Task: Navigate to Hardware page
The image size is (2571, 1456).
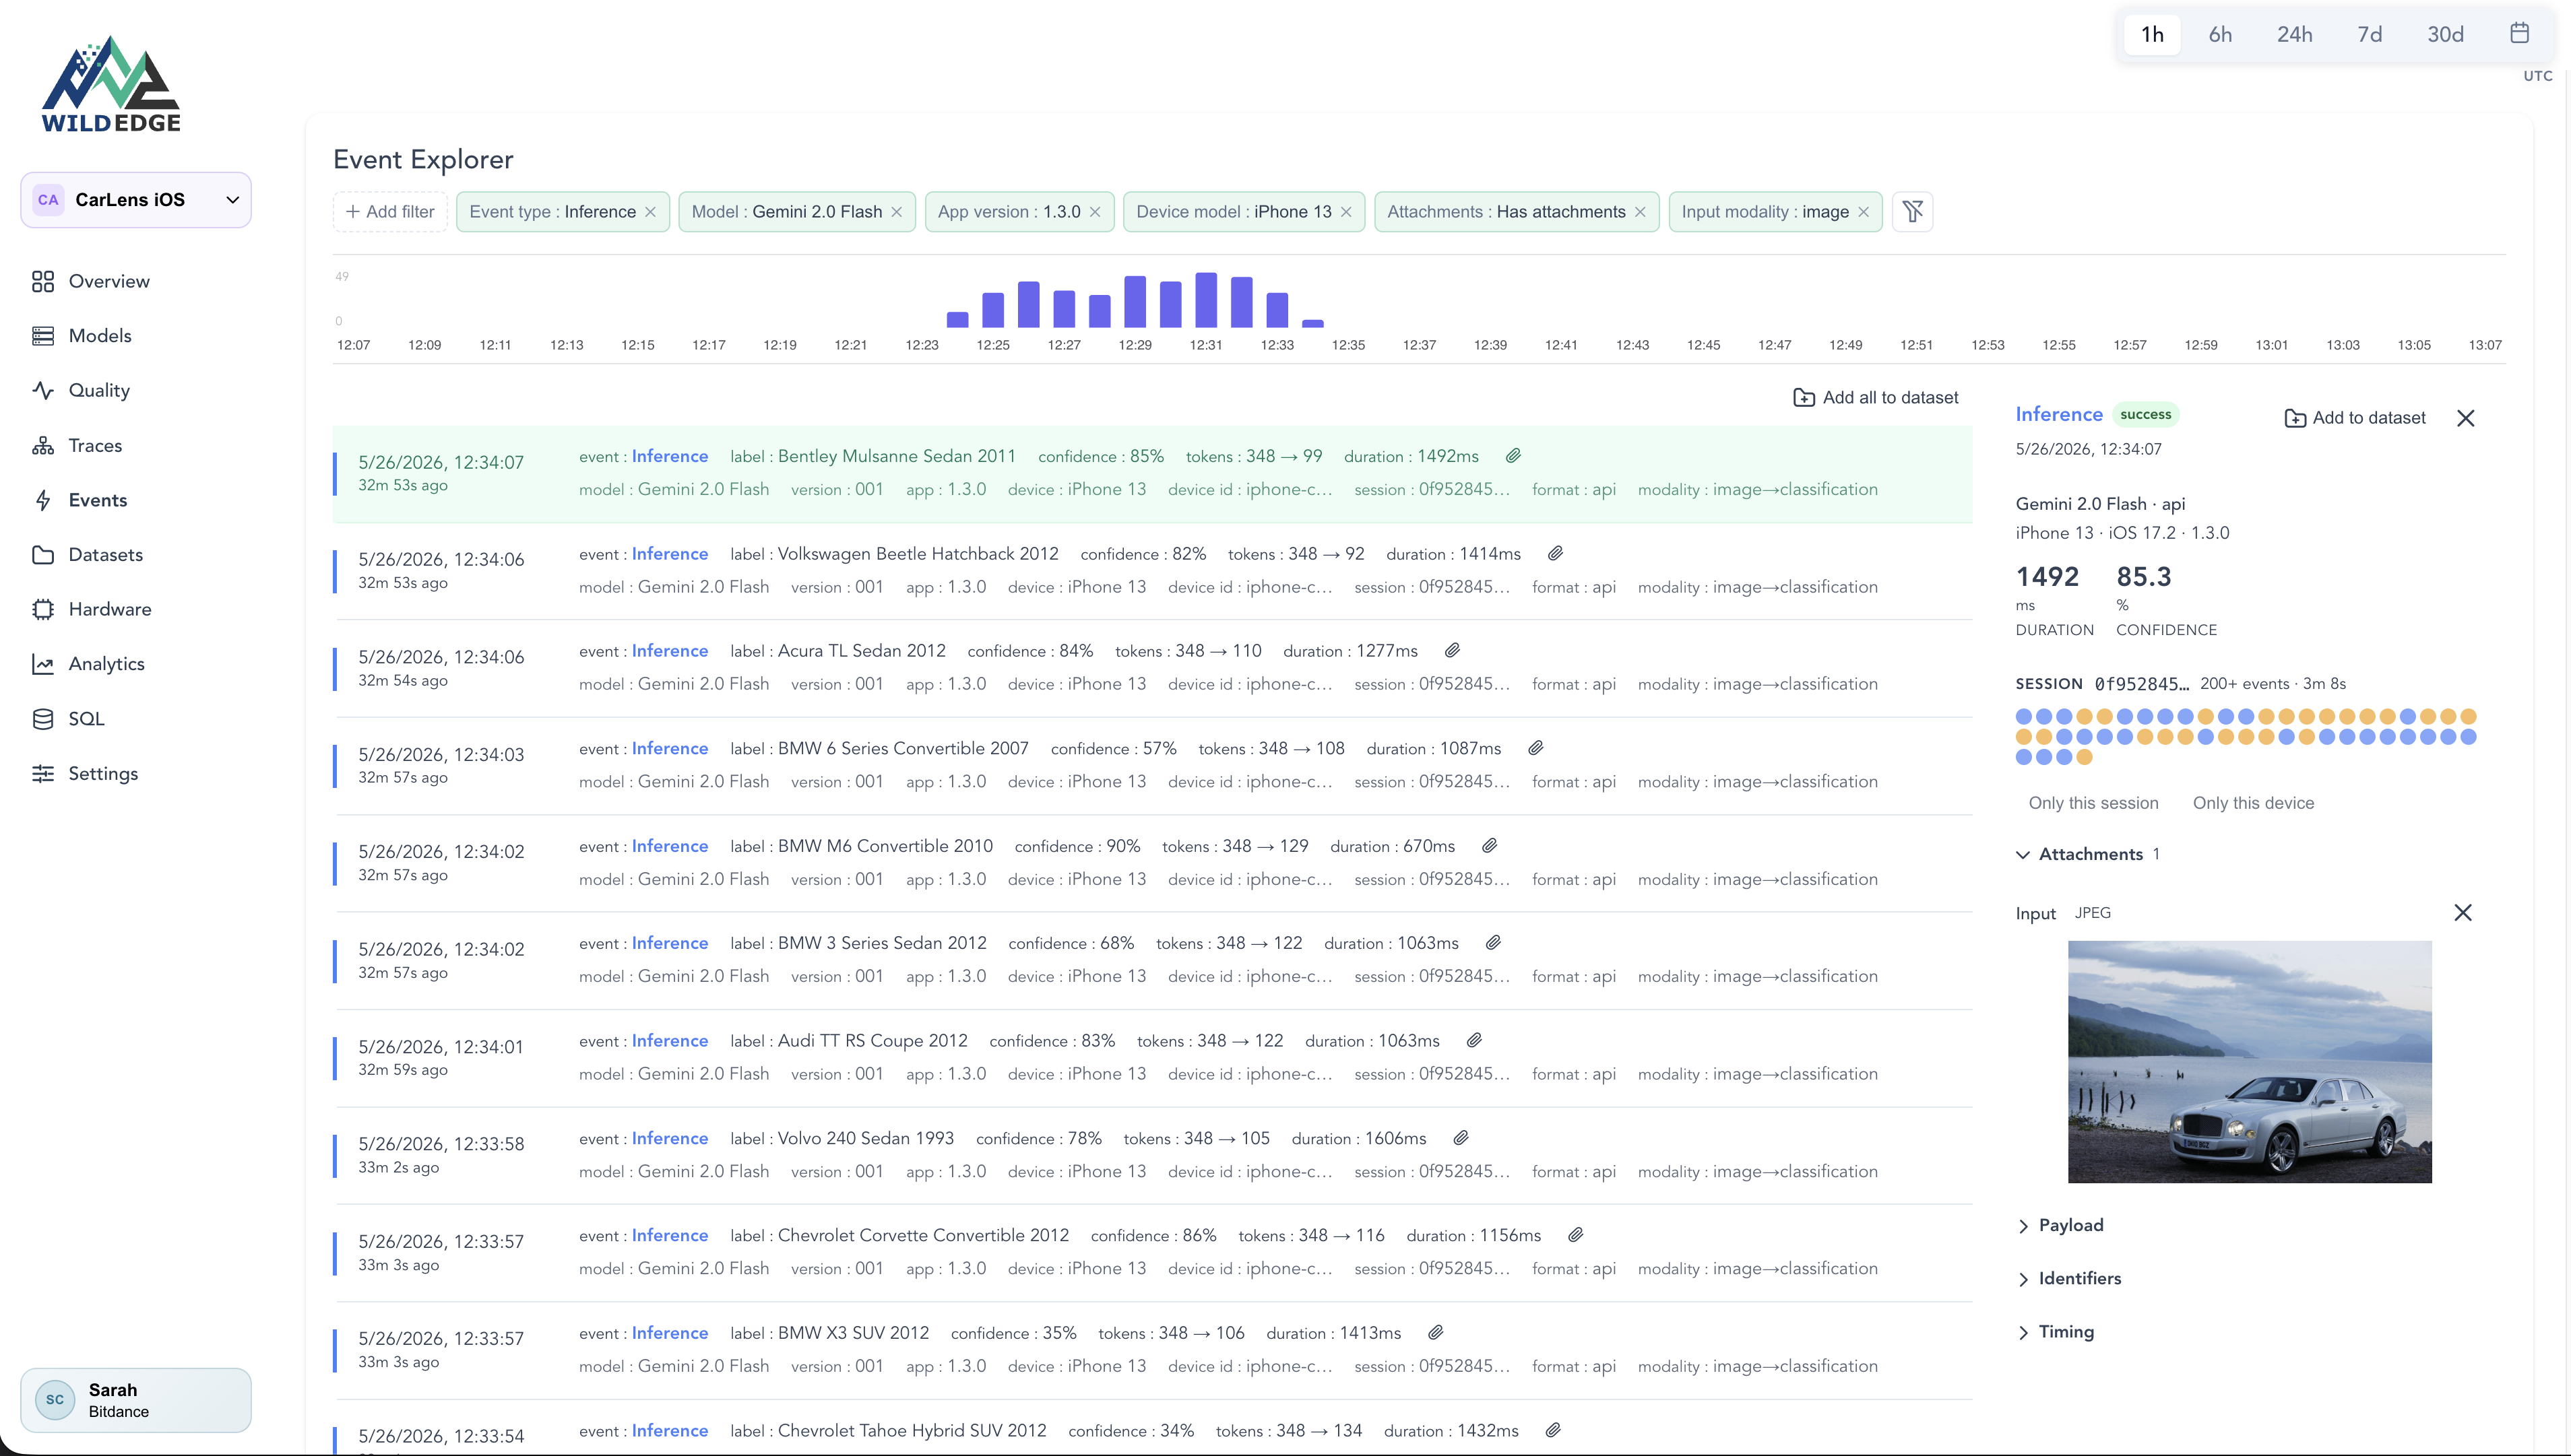Action: click(x=91, y=609)
